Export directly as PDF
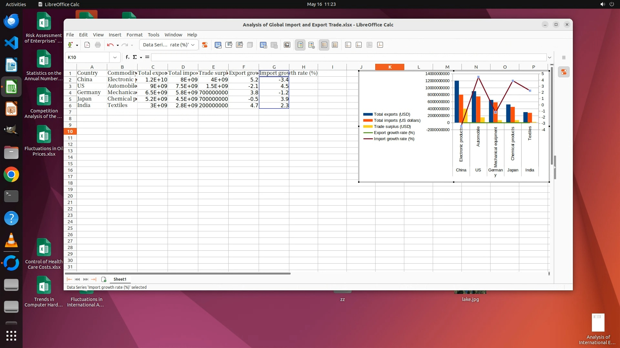This screenshot has height=348, width=620. point(87,45)
